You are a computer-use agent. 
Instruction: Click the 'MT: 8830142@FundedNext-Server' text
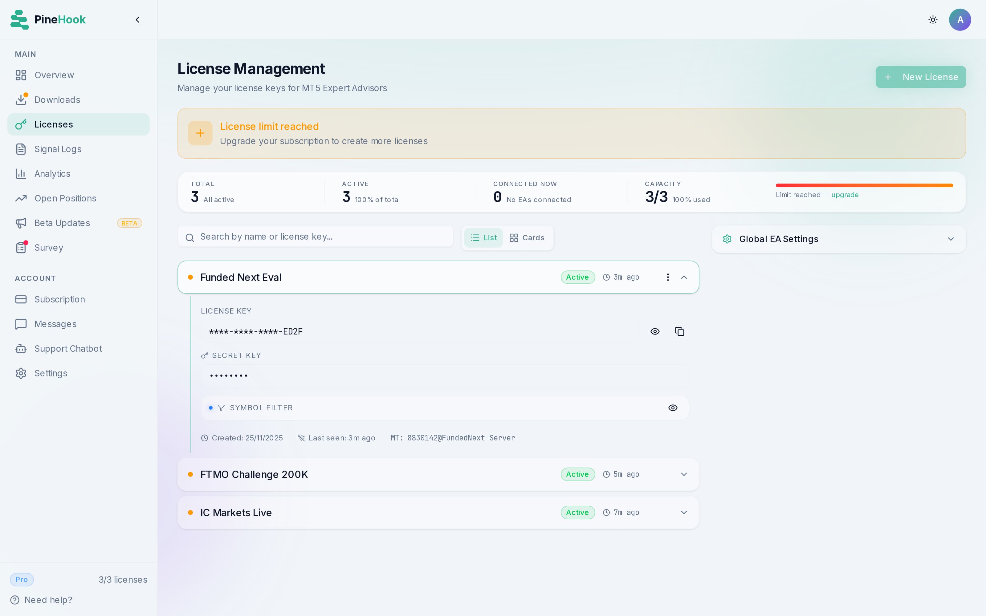(x=453, y=438)
